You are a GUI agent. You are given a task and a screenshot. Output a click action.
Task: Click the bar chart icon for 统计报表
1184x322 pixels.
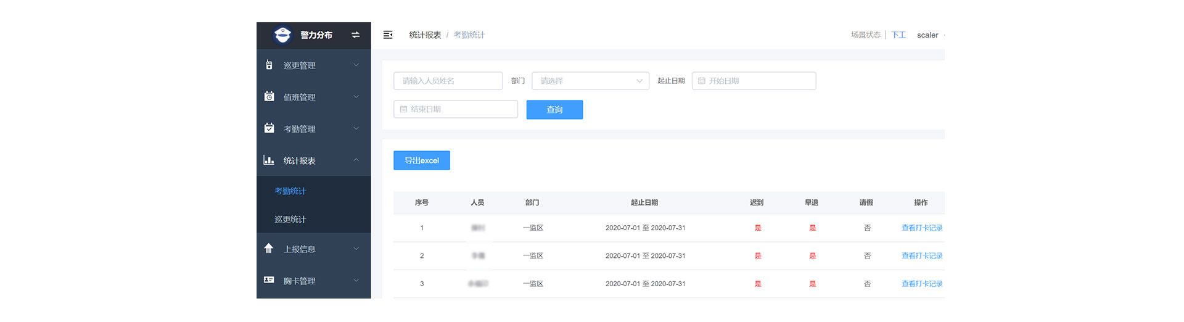click(x=269, y=160)
